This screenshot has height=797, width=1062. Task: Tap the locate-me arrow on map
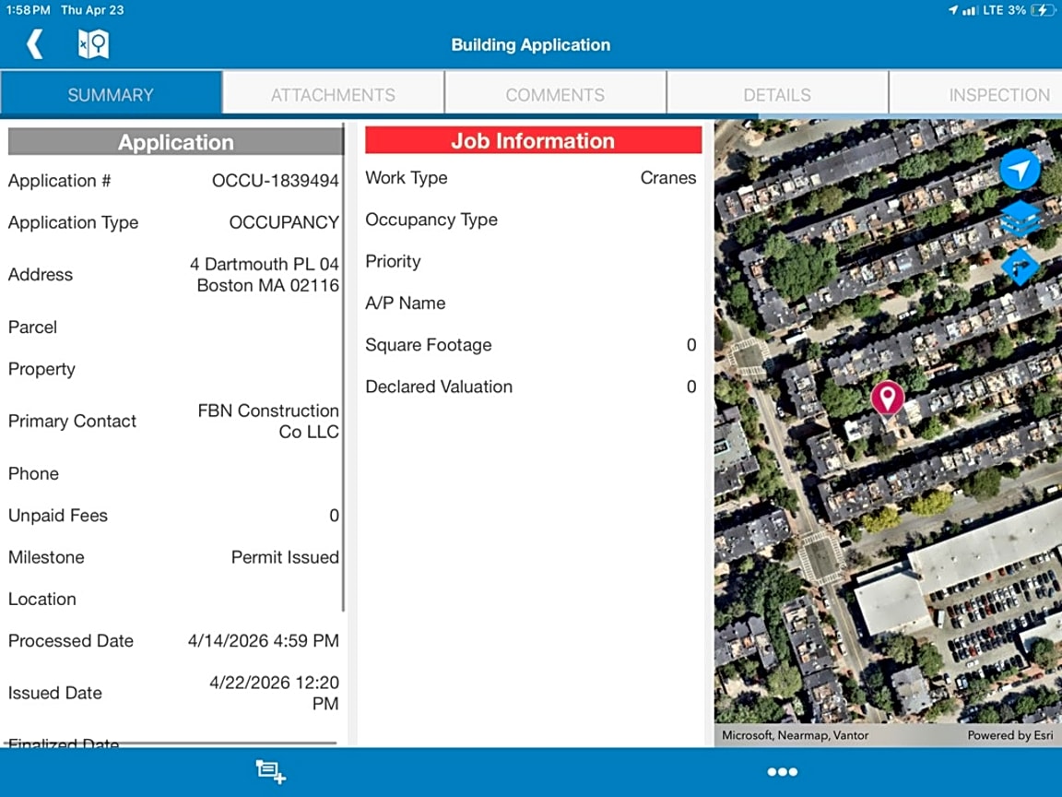[1020, 170]
